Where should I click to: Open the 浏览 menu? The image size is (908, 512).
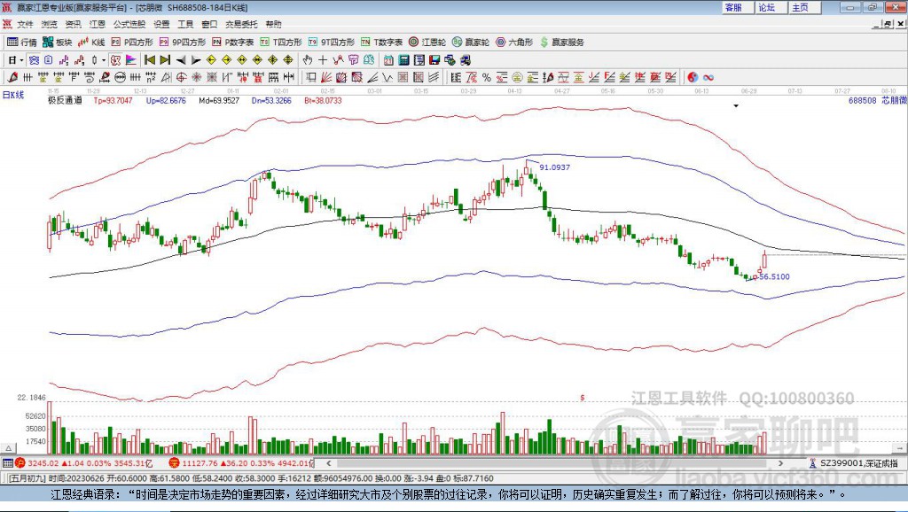tap(50, 24)
